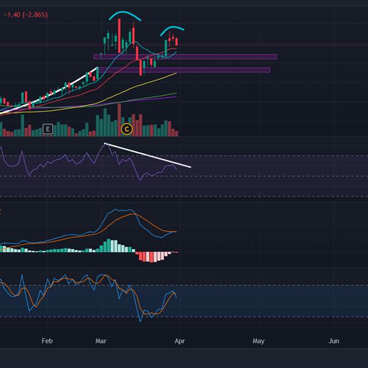
Task: Select the upper purple rectangle support zone
Action: pyautogui.click(x=185, y=57)
